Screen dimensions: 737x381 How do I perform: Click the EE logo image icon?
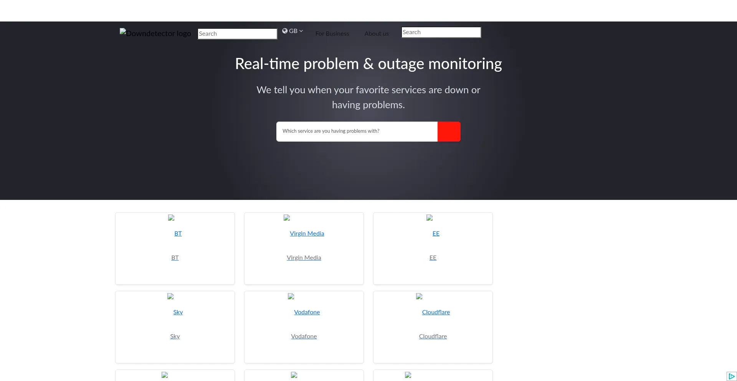(x=430, y=218)
